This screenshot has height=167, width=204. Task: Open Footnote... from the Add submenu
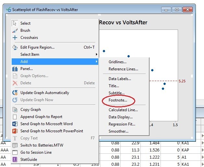coord(118,101)
